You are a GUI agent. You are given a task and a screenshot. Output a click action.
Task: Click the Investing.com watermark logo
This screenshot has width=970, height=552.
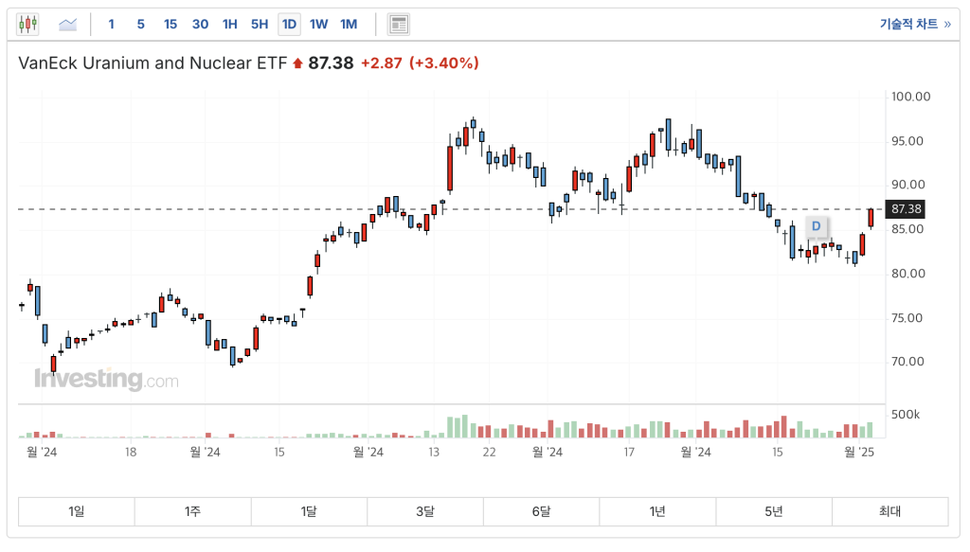click(x=106, y=380)
